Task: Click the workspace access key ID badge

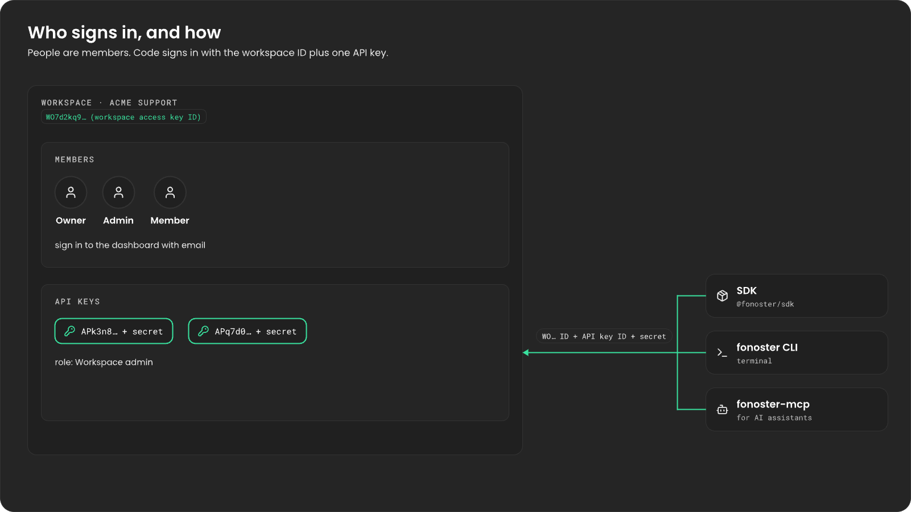Action: (x=123, y=117)
